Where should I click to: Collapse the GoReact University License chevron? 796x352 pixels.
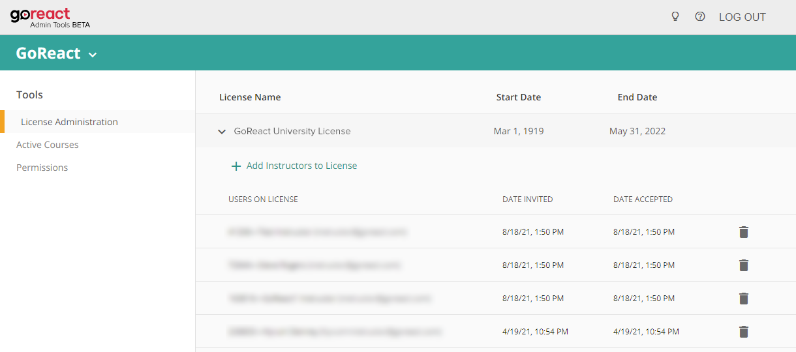[222, 132]
